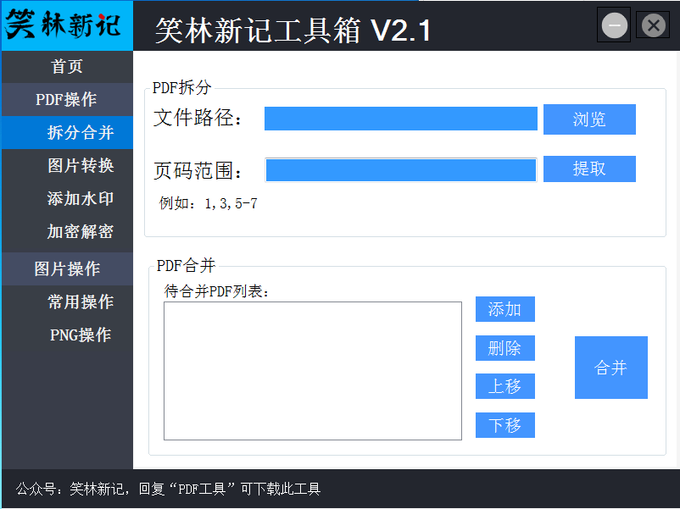680x509 pixels.
Task: Open 添加水印 page
Action: click(x=67, y=198)
